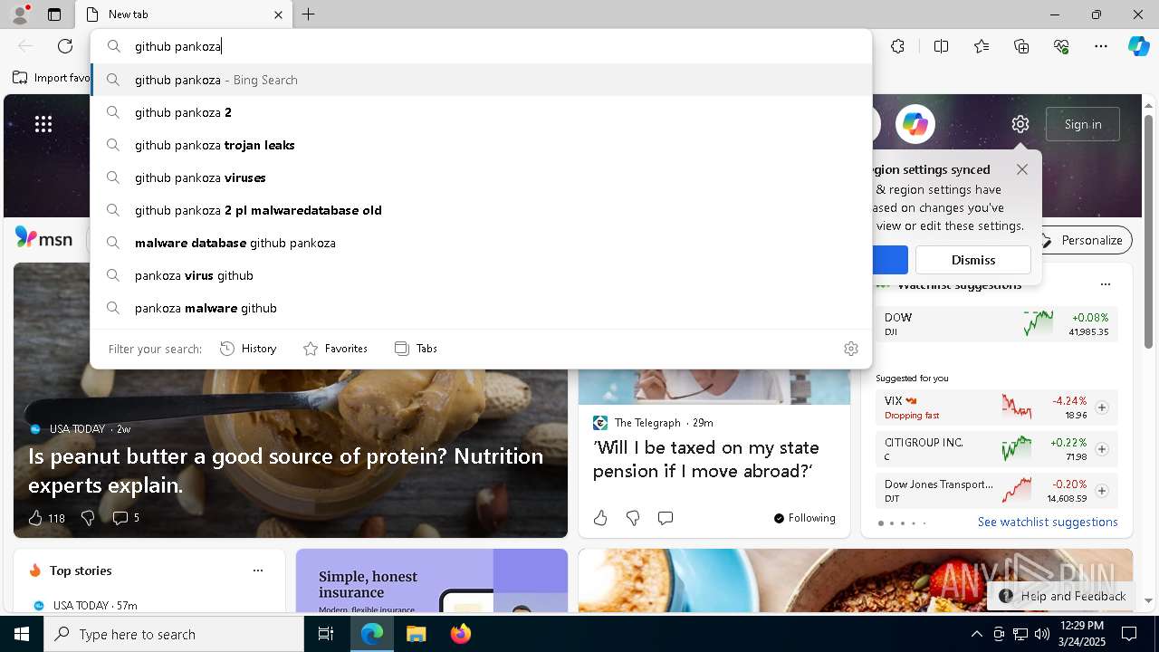Image resolution: width=1159 pixels, height=652 pixels.
Task: Click the back arrow navigation icon
Action: click(25, 46)
